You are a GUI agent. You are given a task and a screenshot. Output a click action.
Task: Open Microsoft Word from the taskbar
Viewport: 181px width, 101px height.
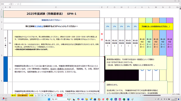pos(128,99)
